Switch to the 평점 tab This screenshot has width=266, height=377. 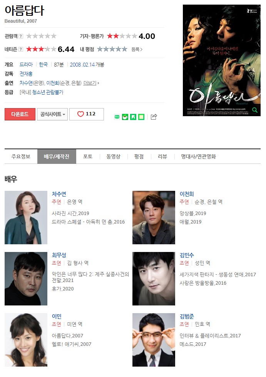pyautogui.click(x=139, y=157)
